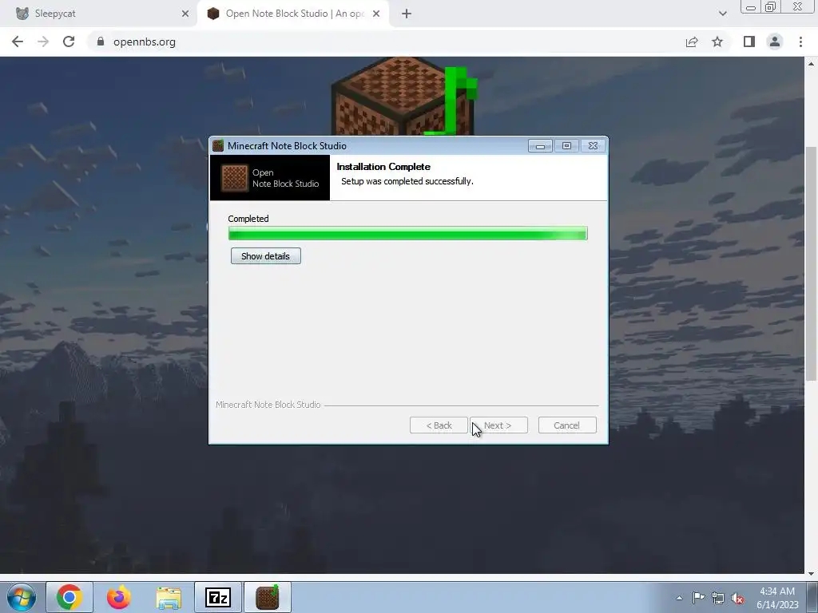
Task: Open Action Center flag icon
Action: coord(698,598)
